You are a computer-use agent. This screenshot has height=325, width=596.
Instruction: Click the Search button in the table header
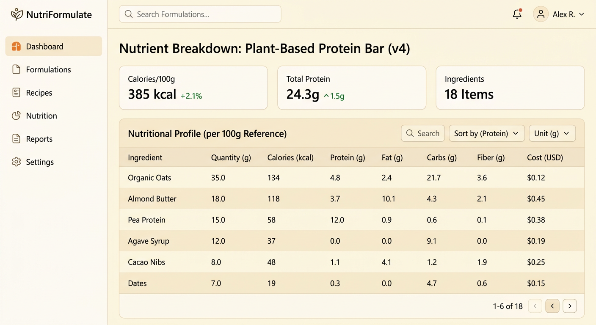[422, 133]
